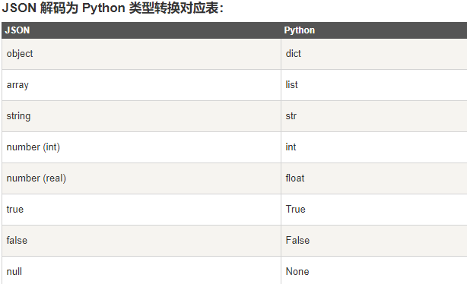Click the 'array' table cell
The image size is (467, 284).
coord(141,85)
